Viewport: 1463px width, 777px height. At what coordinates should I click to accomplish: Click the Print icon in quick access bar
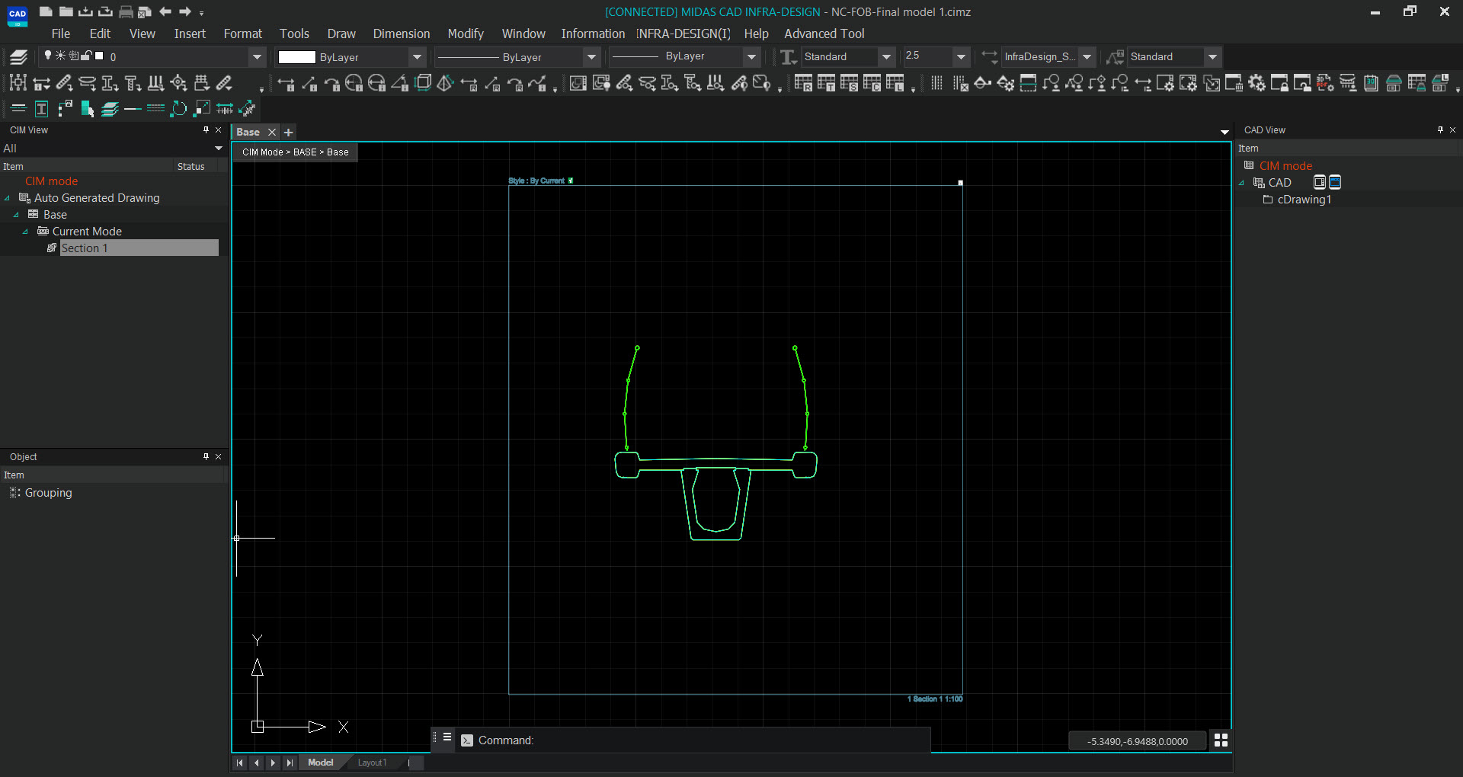126,11
